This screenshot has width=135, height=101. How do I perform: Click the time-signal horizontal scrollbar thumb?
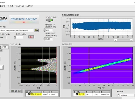point(123,40)
